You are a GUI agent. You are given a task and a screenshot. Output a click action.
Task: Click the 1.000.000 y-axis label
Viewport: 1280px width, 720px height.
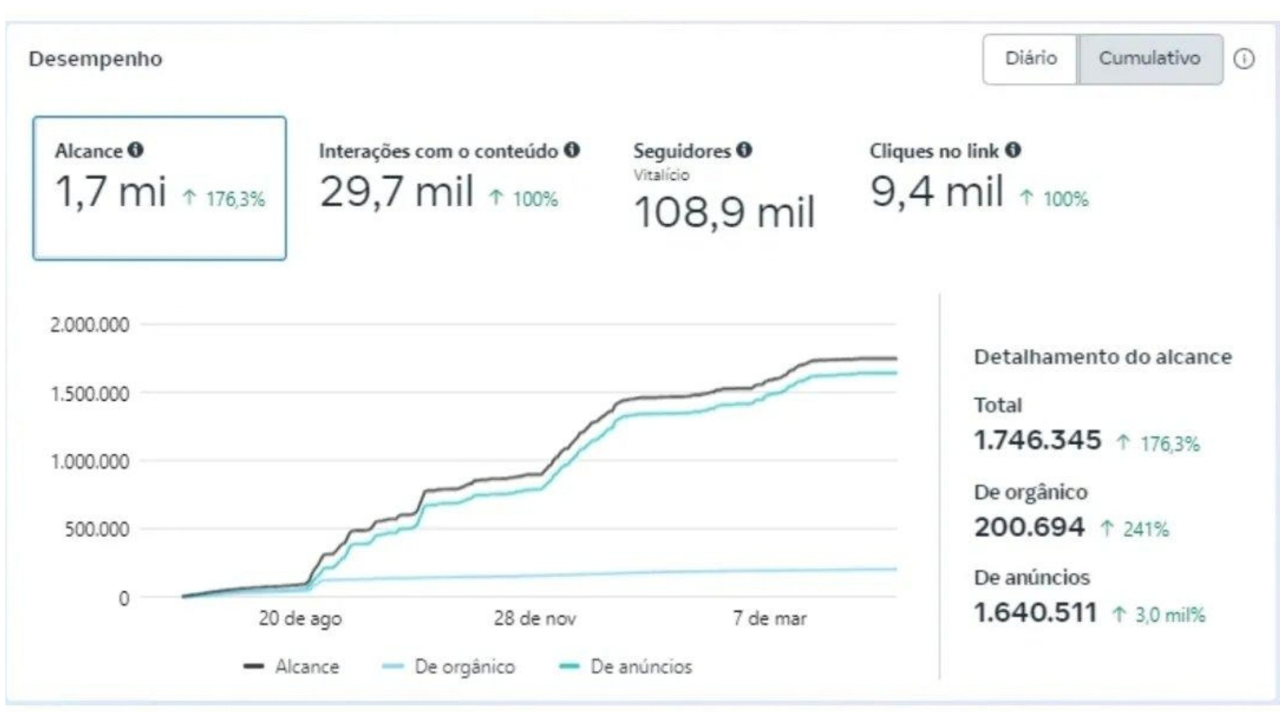coord(90,462)
